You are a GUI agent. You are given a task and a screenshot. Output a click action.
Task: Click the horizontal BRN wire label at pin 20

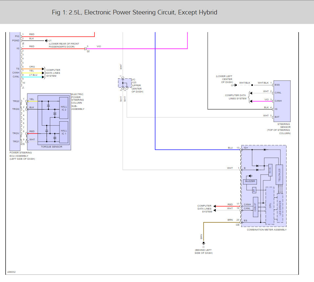click(230, 220)
